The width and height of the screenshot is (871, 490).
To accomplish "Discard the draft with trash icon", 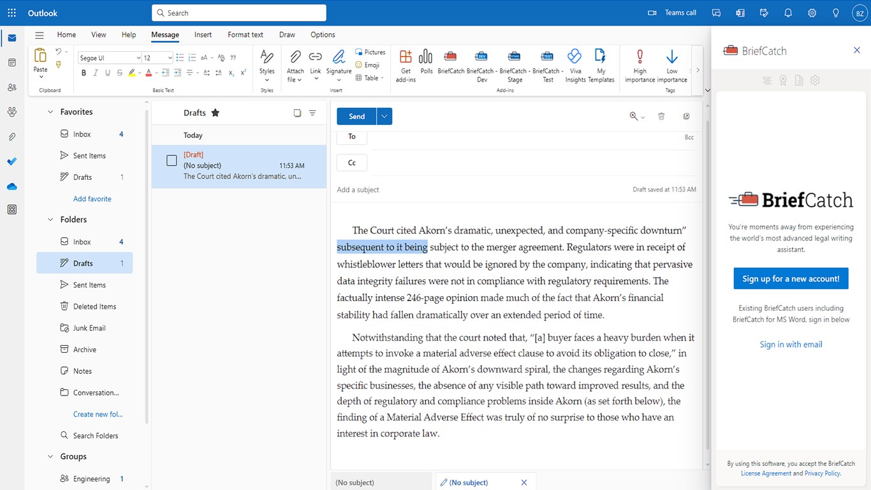I will [661, 116].
